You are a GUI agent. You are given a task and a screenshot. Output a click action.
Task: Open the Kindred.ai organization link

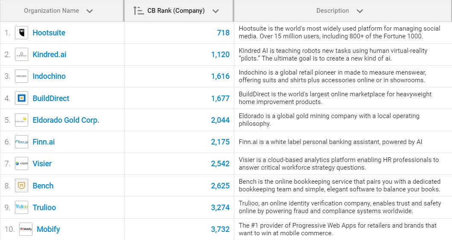point(49,55)
